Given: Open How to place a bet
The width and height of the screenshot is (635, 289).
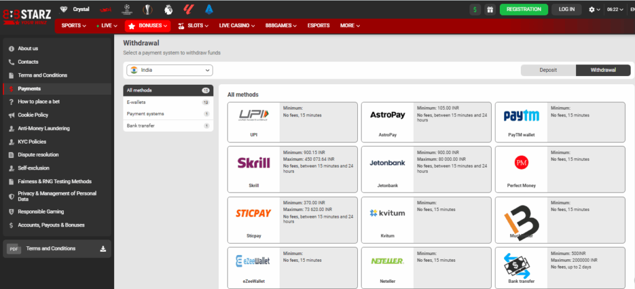Looking at the screenshot, I should pos(57,102).
